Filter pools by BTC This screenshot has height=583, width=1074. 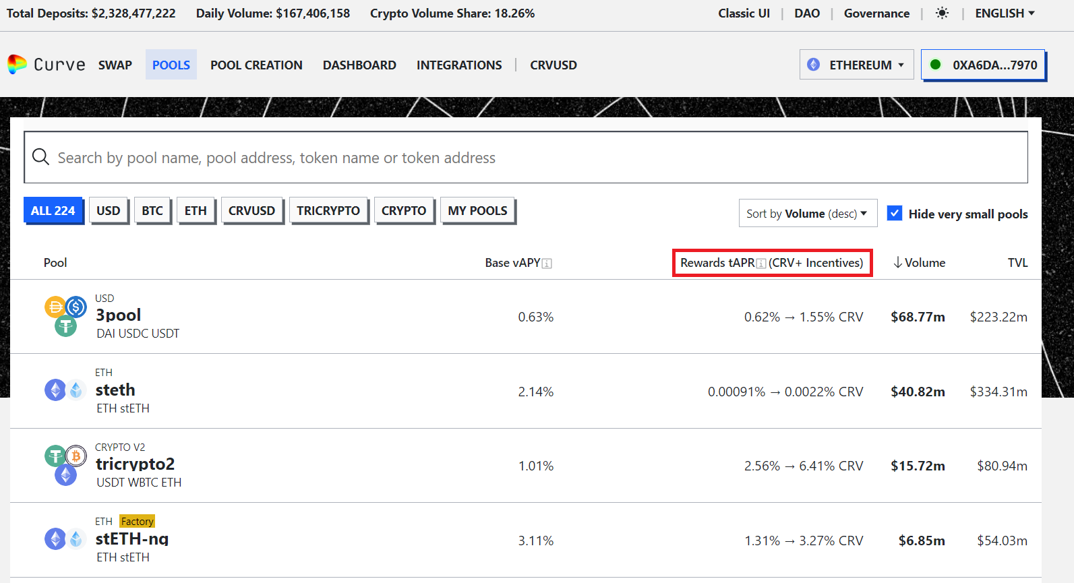tap(152, 210)
